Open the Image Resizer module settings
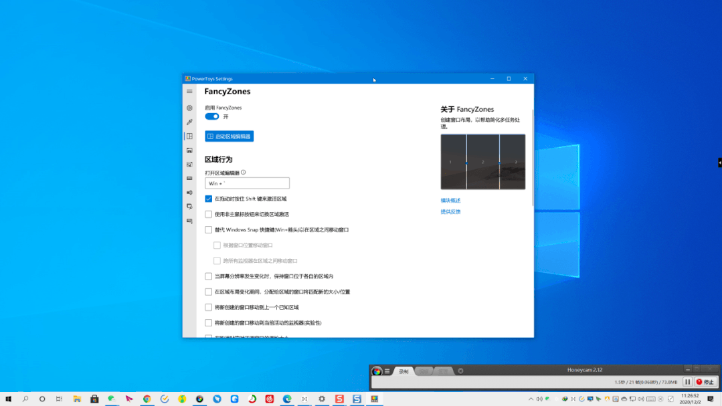Screen dimensions: 722x406 click(189, 164)
